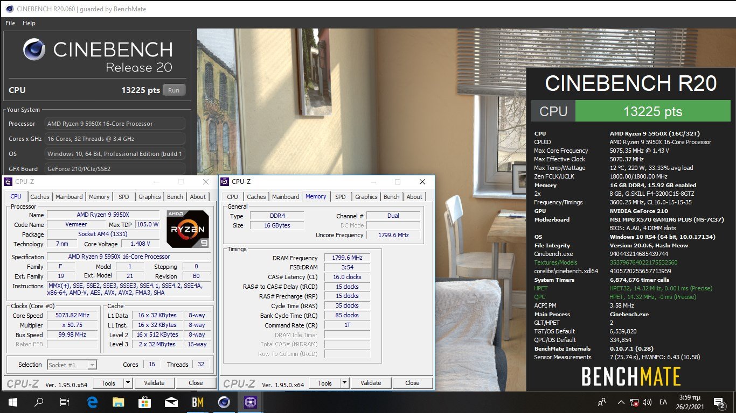Open Mainboard tab in CPU-Z memory window
736x413 pixels.
click(286, 197)
